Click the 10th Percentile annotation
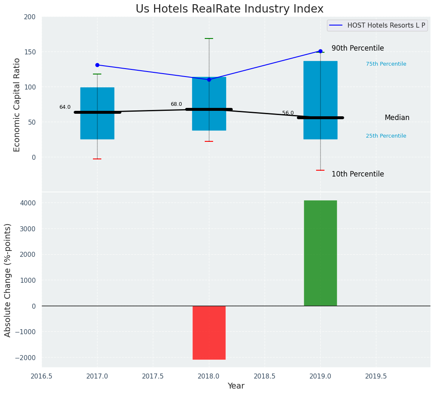Viewport: 435px width, 394px height. pyautogui.click(x=358, y=174)
